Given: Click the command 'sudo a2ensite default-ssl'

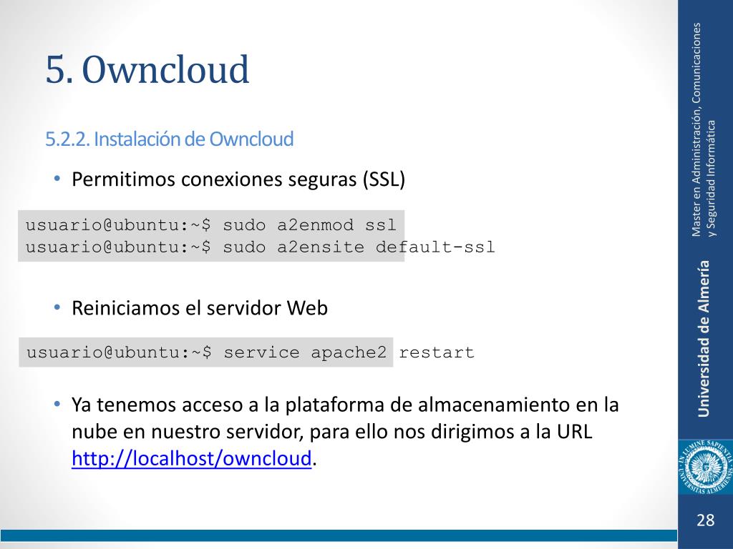Looking at the screenshot, I should [x=359, y=247].
